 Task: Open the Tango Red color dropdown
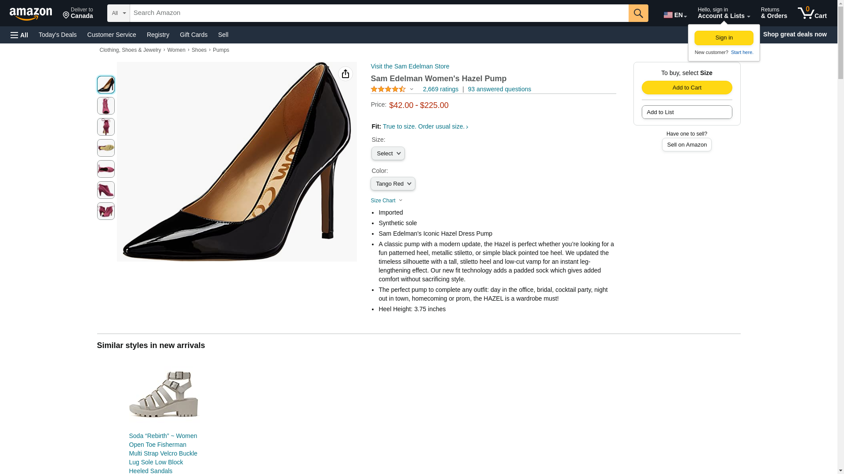pyautogui.click(x=393, y=184)
